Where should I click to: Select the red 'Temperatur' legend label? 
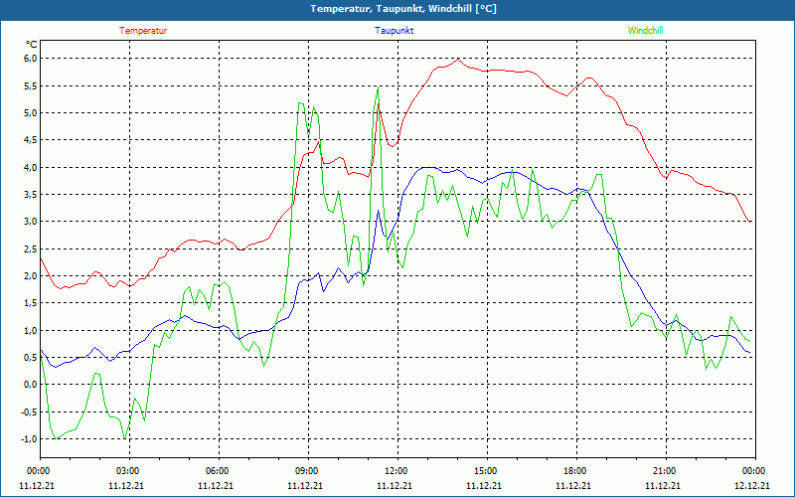(143, 31)
